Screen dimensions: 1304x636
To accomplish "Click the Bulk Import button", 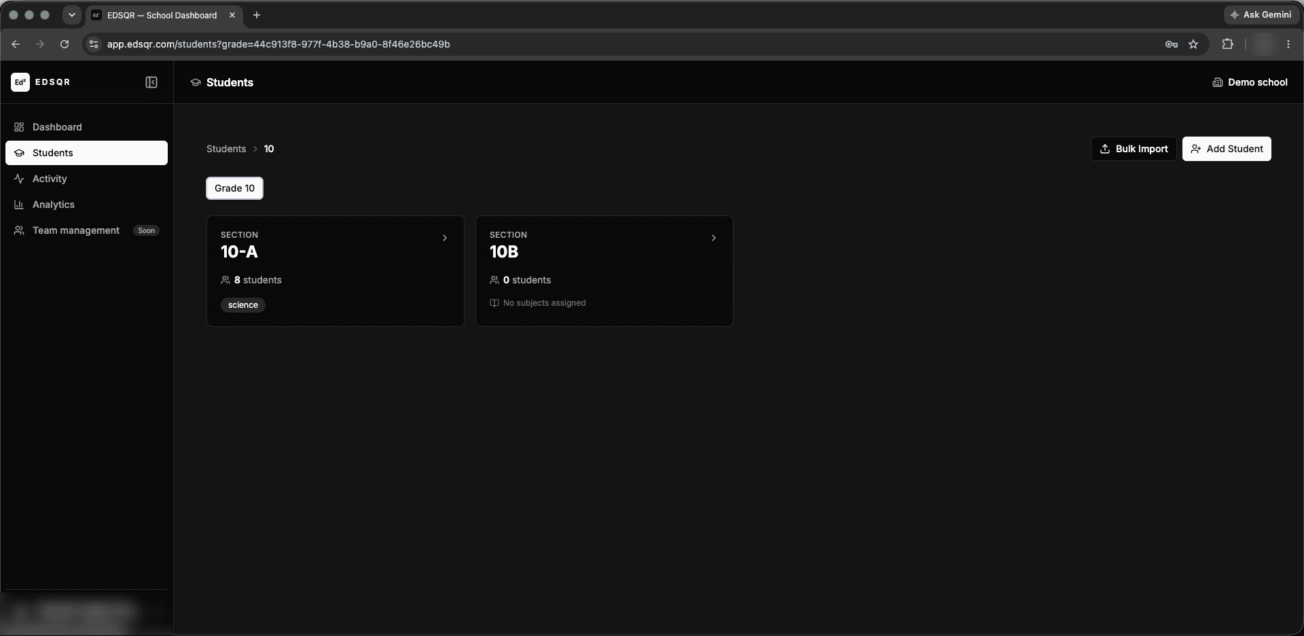I will pos(1134,149).
